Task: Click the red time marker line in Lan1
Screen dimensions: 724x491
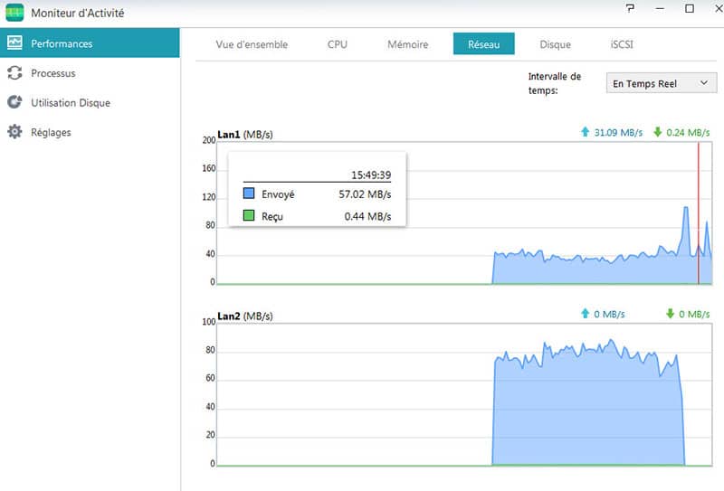Action: click(x=698, y=213)
